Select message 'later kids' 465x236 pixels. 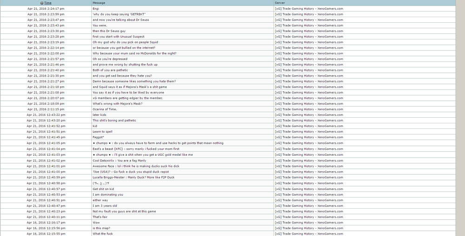click(x=100, y=115)
